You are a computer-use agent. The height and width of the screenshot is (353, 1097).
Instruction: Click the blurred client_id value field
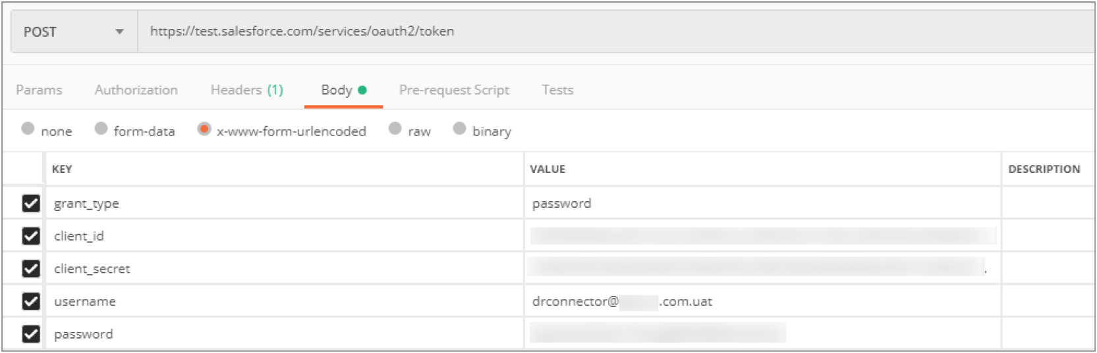[763, 235]
